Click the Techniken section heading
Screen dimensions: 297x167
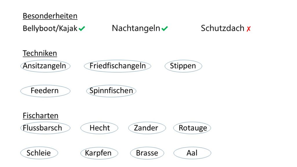tap(40, 53)
